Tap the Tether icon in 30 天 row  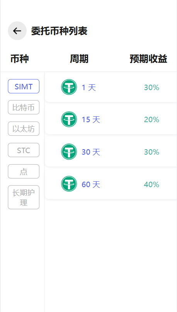tap(69, 152)
